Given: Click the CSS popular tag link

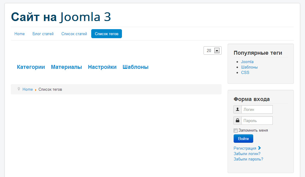Looking at the screenshot, I should [245, 72].
